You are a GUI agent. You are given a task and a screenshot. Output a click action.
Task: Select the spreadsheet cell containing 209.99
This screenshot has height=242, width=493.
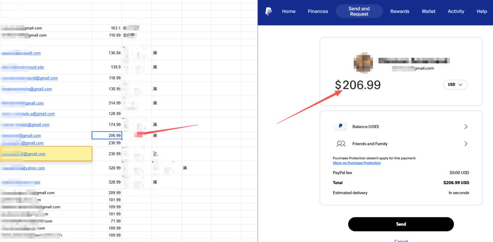point(107,193)
